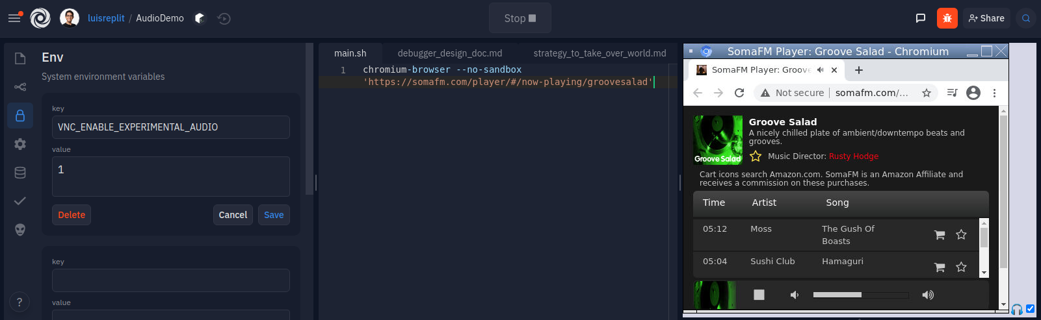Mute the tab audio speaker icon
The width and height of the screenshot is (1041, 320).
coord(820,69)
